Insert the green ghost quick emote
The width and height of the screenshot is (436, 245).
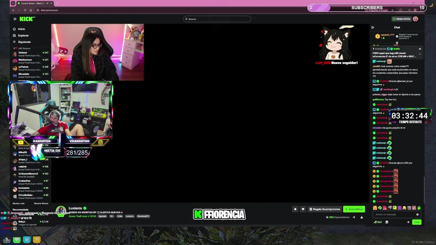pyautogui.click(x=419, y=208)
